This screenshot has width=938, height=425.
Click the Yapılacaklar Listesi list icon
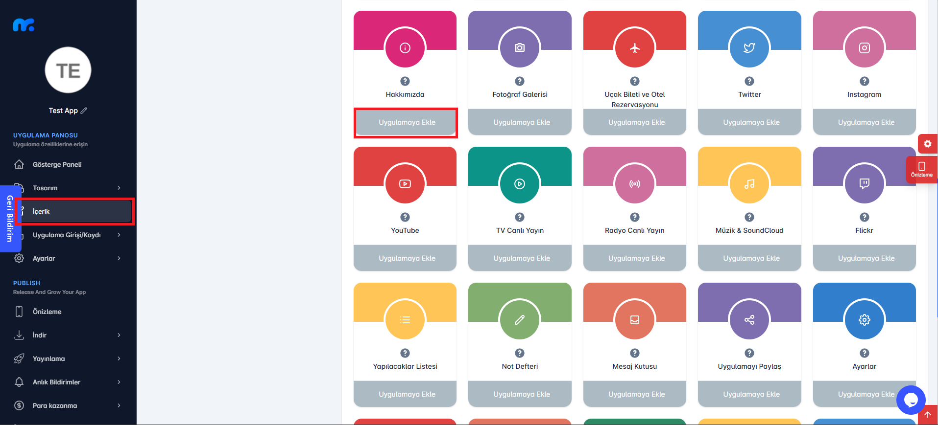click(405, 320)
